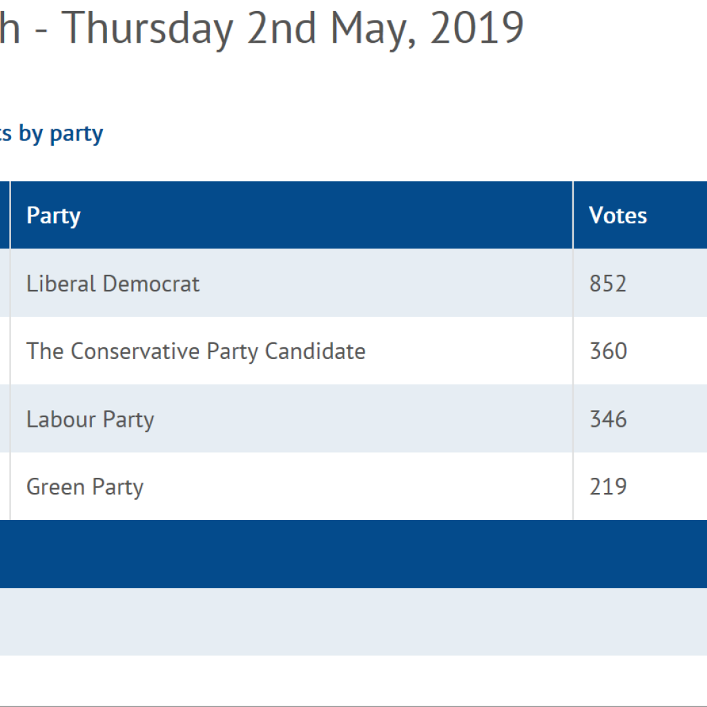Image resolution: width=707 pixels, height=707 pixels.
Task: Click the 'by party' results heading
Action: (51, 134)
